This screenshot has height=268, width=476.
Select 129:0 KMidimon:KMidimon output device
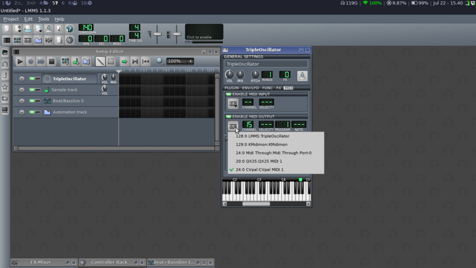coord(276,145)
